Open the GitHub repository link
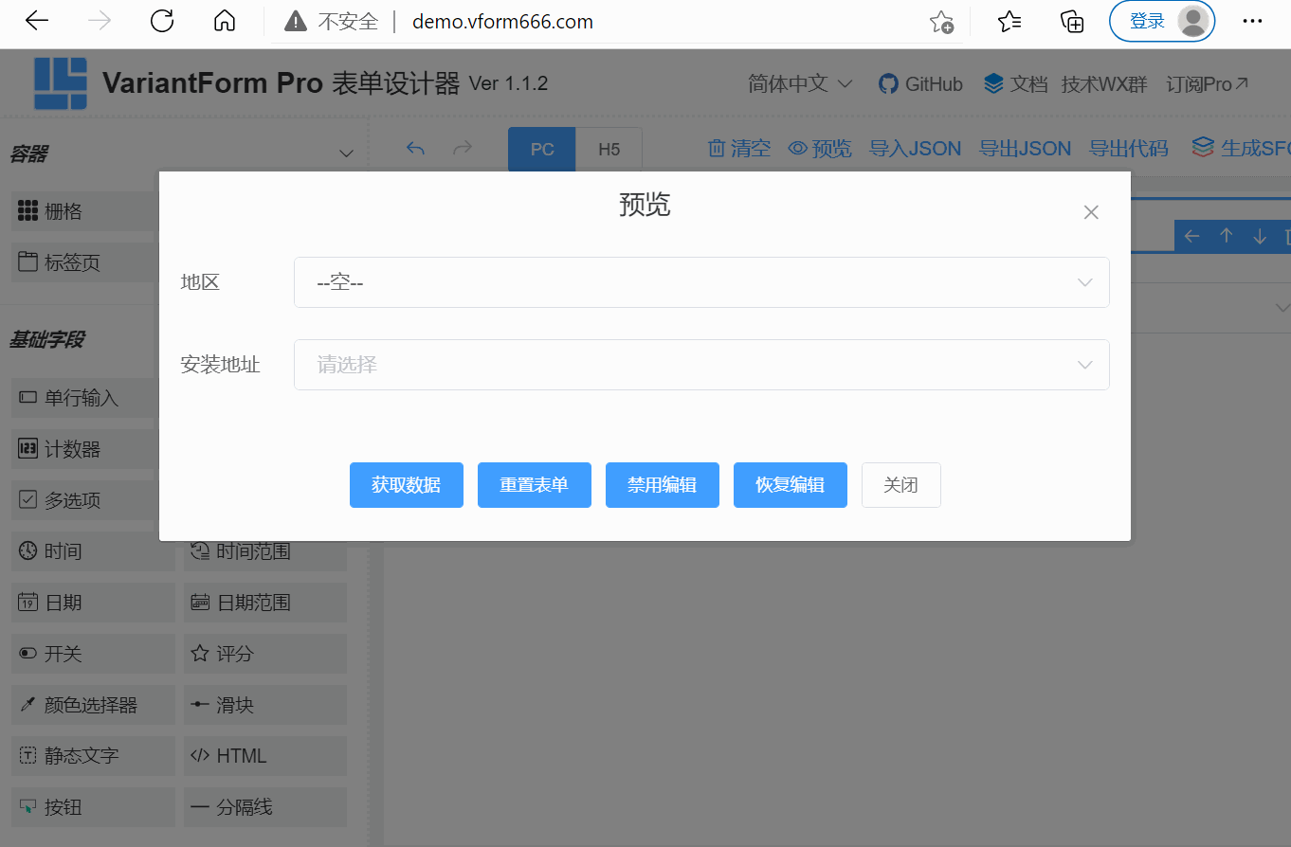 point(919,83)
